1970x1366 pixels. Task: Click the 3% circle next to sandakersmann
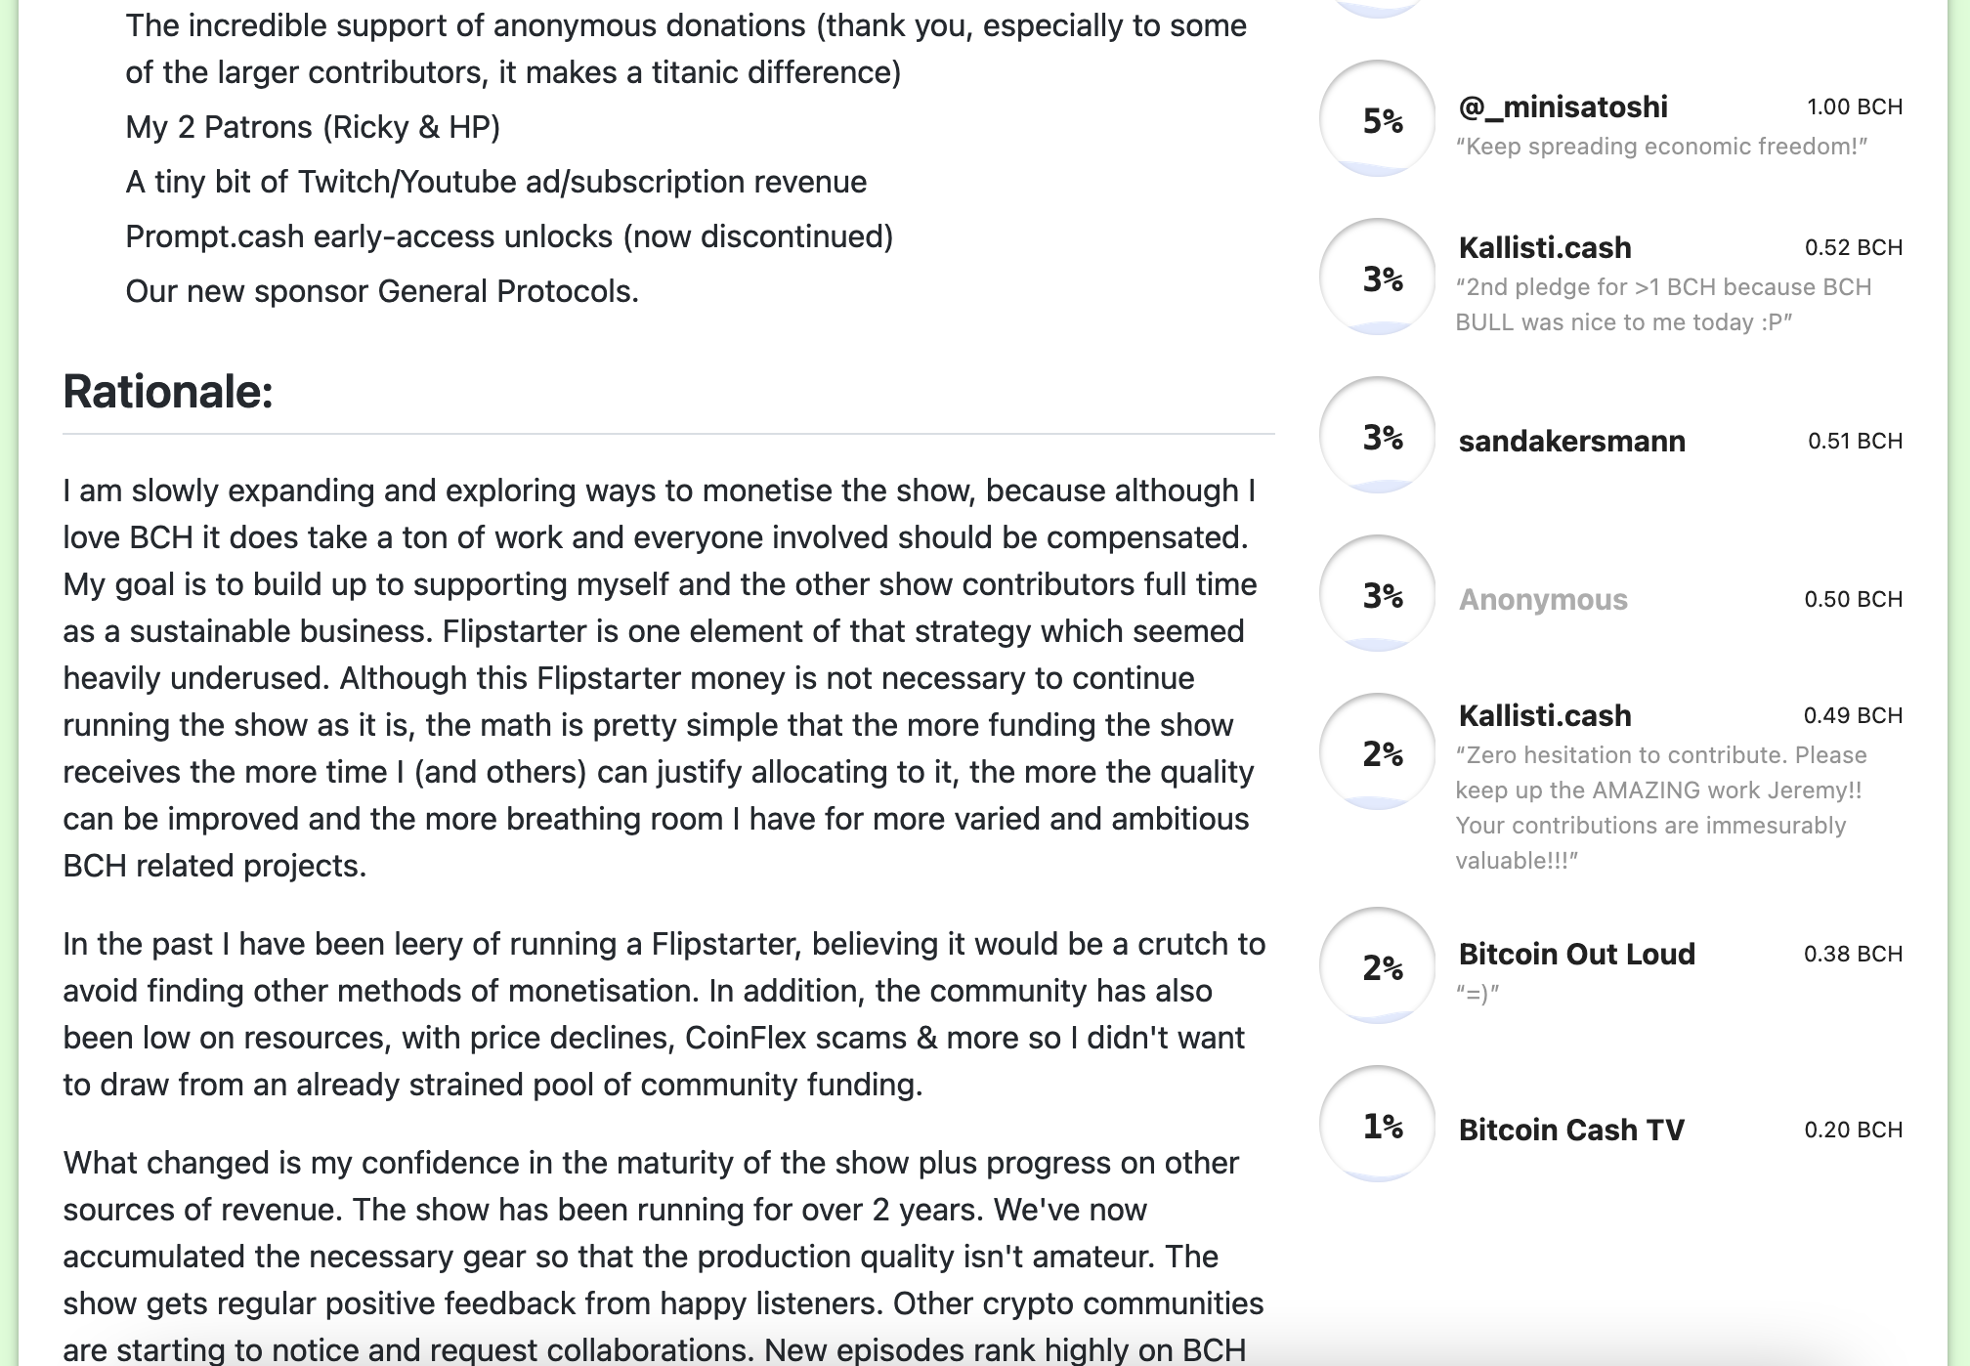pyautogui.click(x=1377, y=436)
